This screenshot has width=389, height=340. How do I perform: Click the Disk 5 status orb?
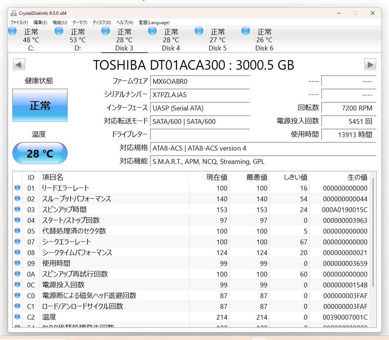click(x=199, y=31)
